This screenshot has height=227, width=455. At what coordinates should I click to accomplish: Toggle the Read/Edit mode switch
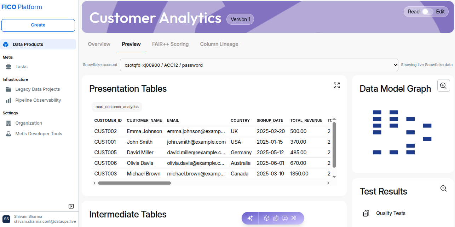[x=427, y=12]
